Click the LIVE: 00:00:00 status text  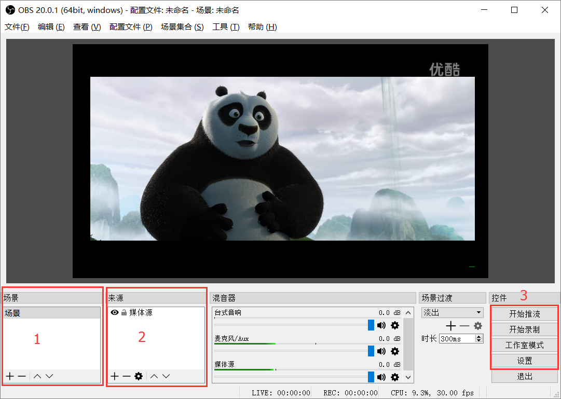(281, 393)
